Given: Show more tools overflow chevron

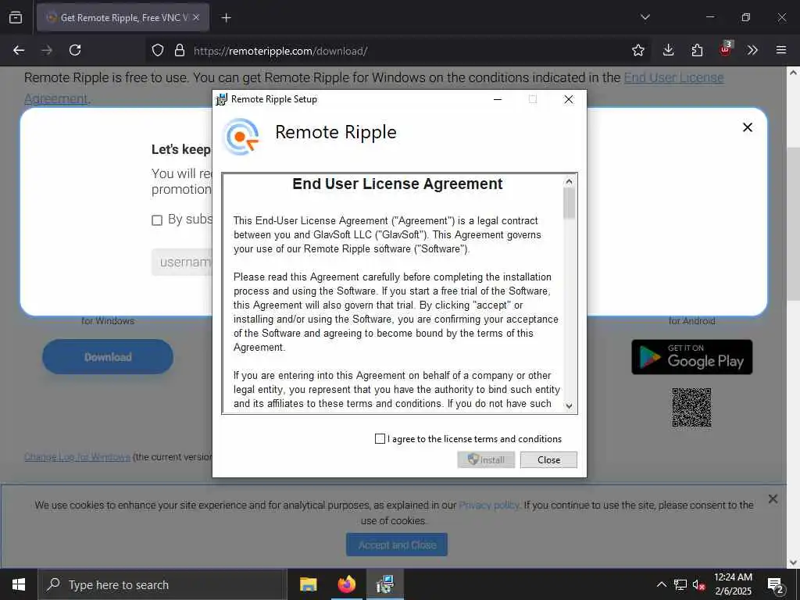Looking at the screenshot, I should point(752,50).
